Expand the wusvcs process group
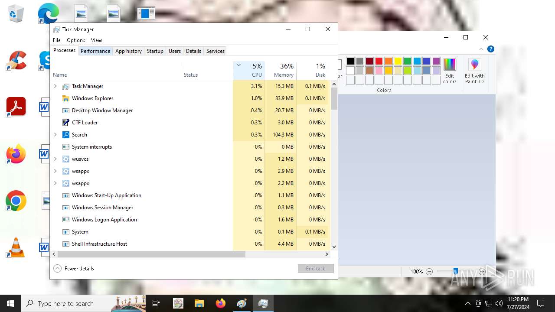Viewport: 555px width, 312px height. pyautogui.click(x=55, y=159)
